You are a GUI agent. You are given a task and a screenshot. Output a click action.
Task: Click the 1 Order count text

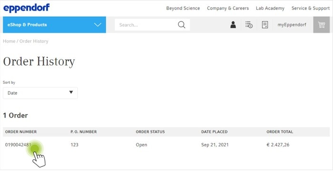click(15, 115)
